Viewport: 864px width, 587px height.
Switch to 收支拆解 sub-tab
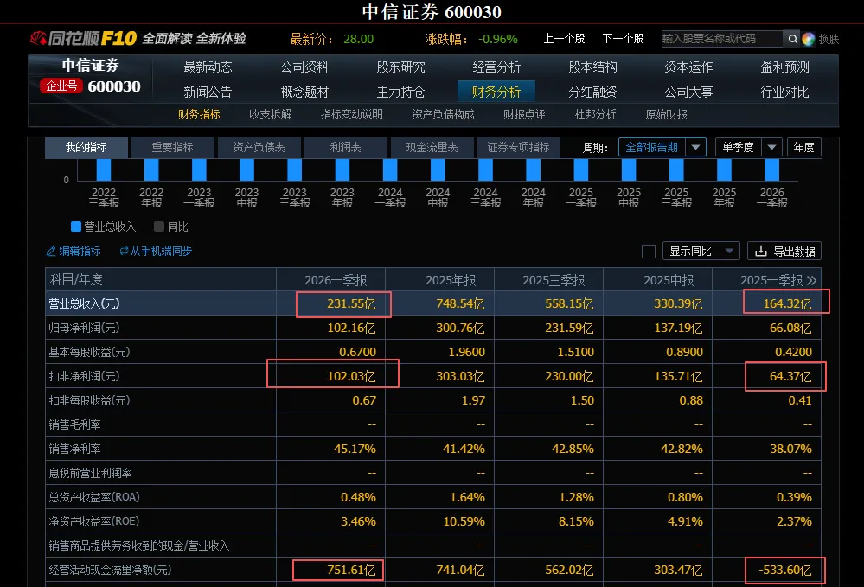[270, 114]
